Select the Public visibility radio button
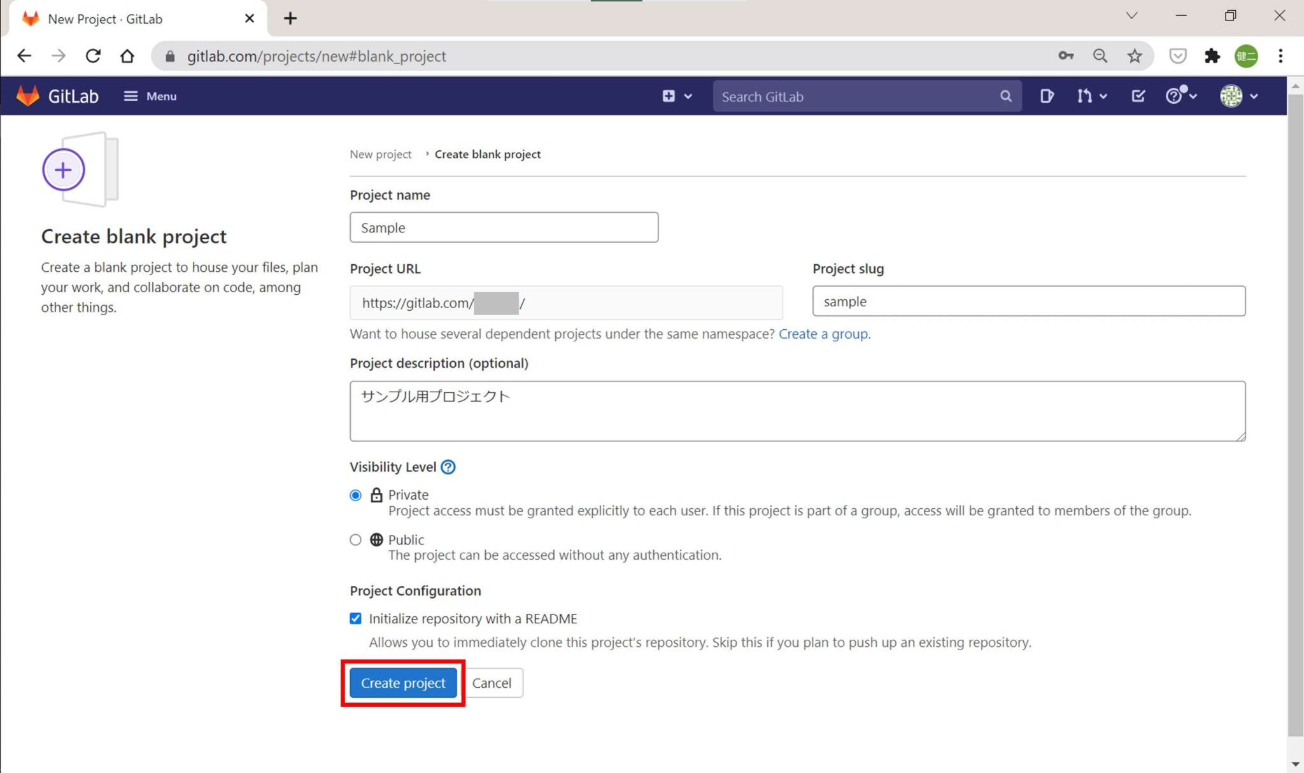1304x773 pixels. [x=356, y=539]
